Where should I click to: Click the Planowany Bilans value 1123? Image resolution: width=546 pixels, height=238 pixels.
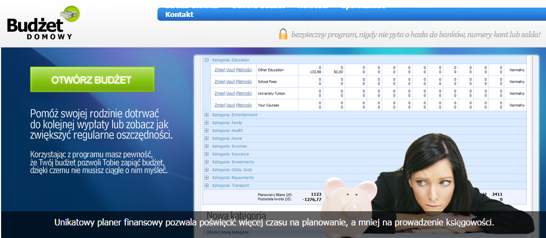(x=316, y=194)
